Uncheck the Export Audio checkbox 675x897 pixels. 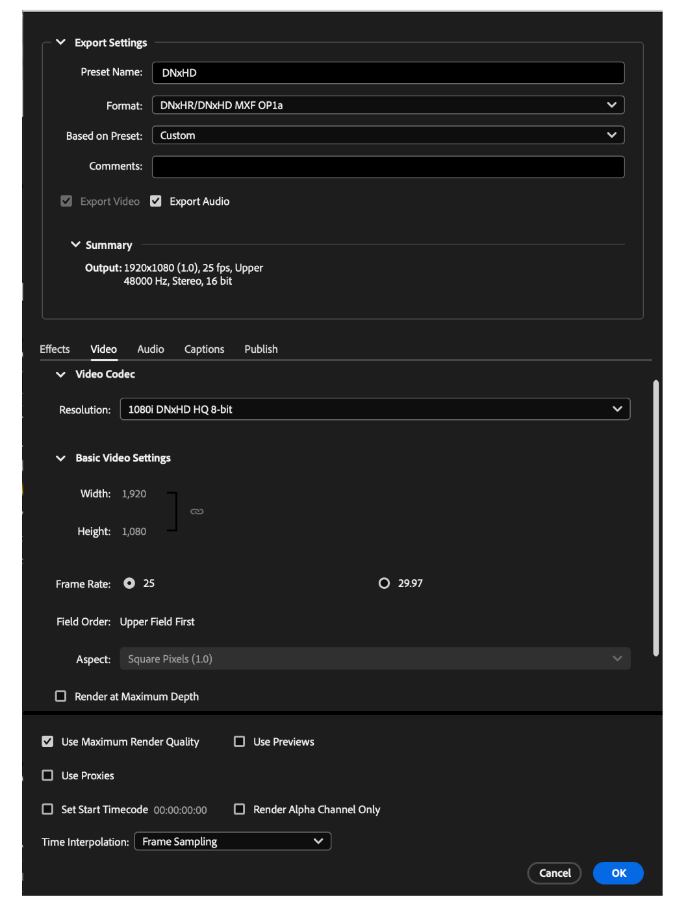coord(156,201)
